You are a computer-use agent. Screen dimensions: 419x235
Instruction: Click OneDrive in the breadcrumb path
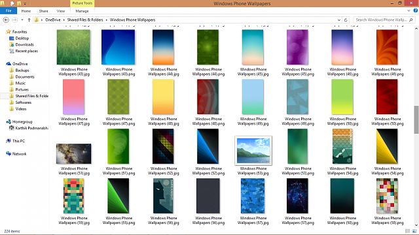pos(53,20)
